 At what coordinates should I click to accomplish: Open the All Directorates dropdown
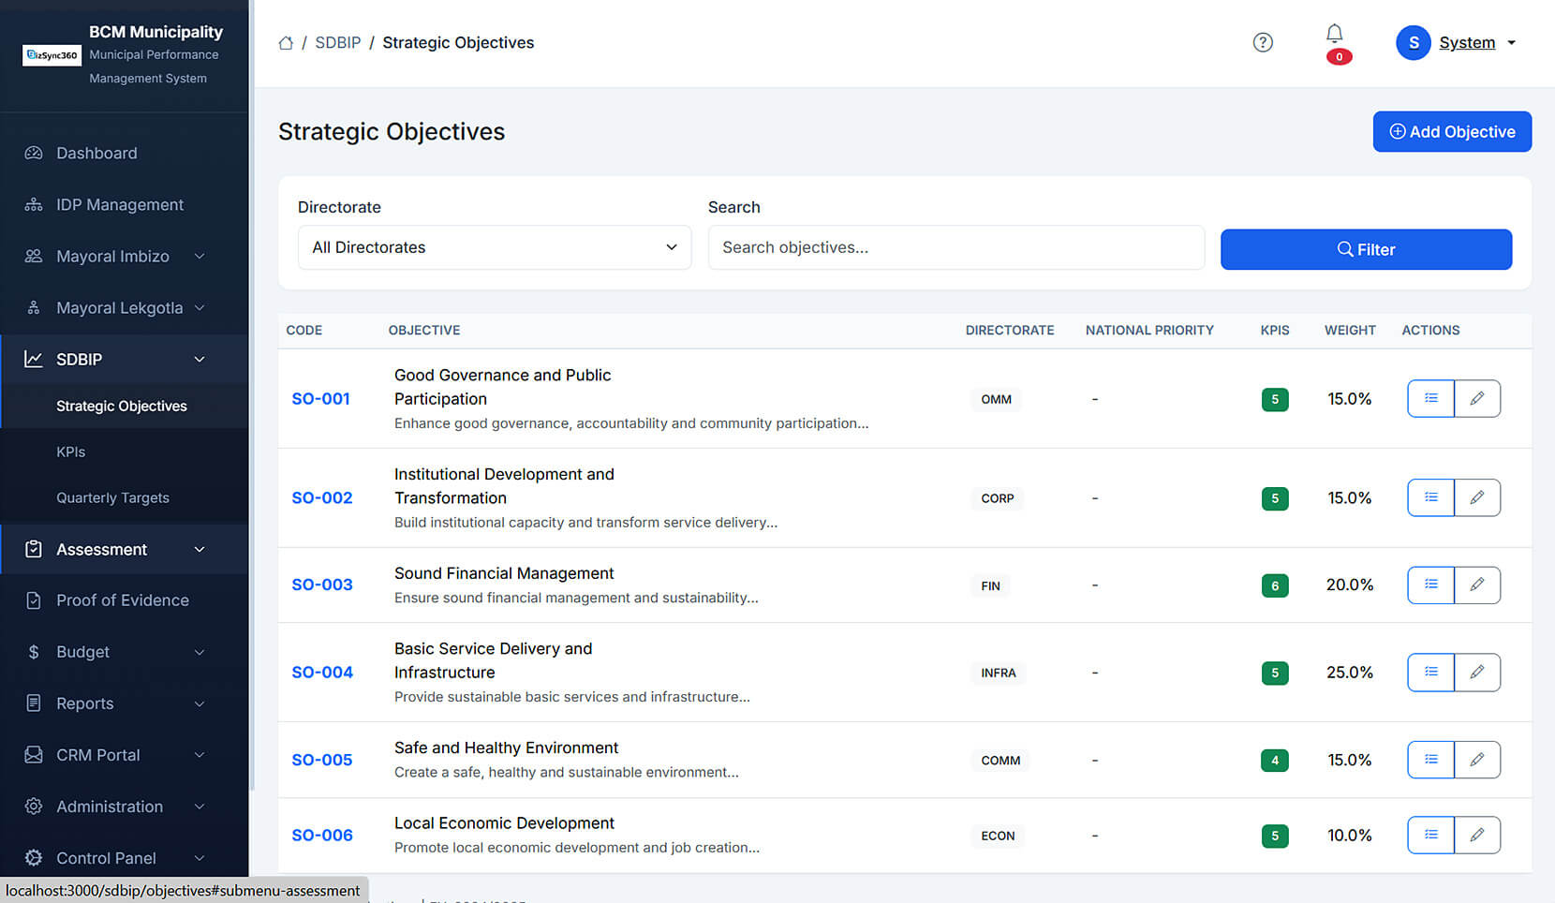[494, 247]
